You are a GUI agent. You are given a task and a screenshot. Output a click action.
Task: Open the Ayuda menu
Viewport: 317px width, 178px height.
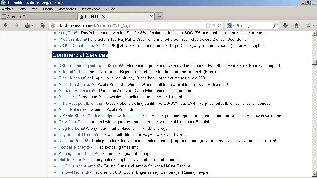coord(110,9)
